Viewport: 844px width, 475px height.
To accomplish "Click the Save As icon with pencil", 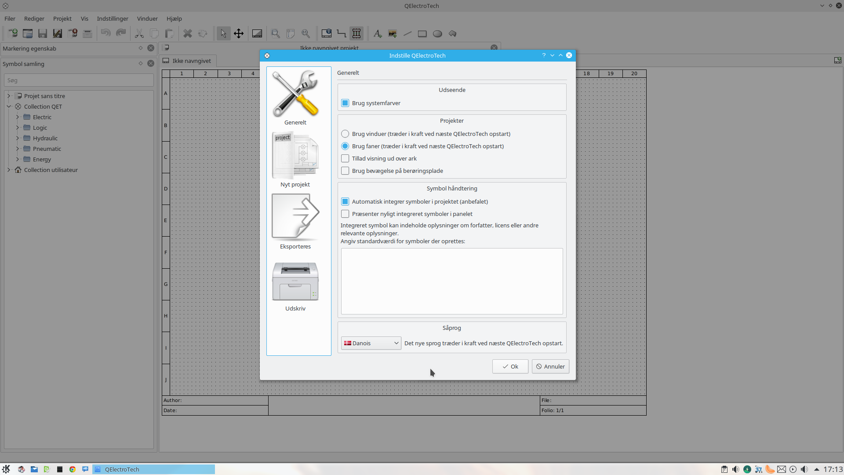I will [x=58, y=33].
